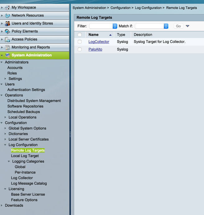Collapse the Licensing node

[x=5, y=189]
